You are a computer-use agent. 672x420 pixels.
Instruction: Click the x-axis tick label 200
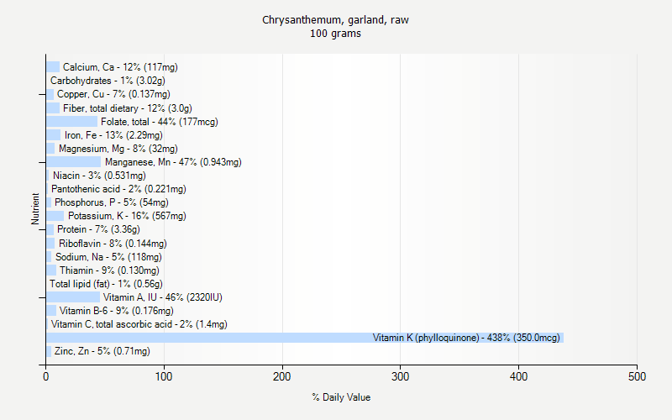tap(282, 376)
